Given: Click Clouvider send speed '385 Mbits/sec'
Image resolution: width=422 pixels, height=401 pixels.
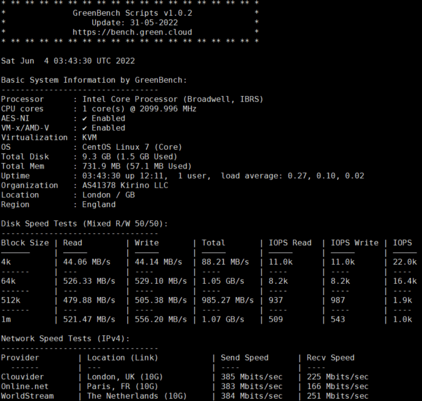Looking at the screenshot, I should (251, 377).
